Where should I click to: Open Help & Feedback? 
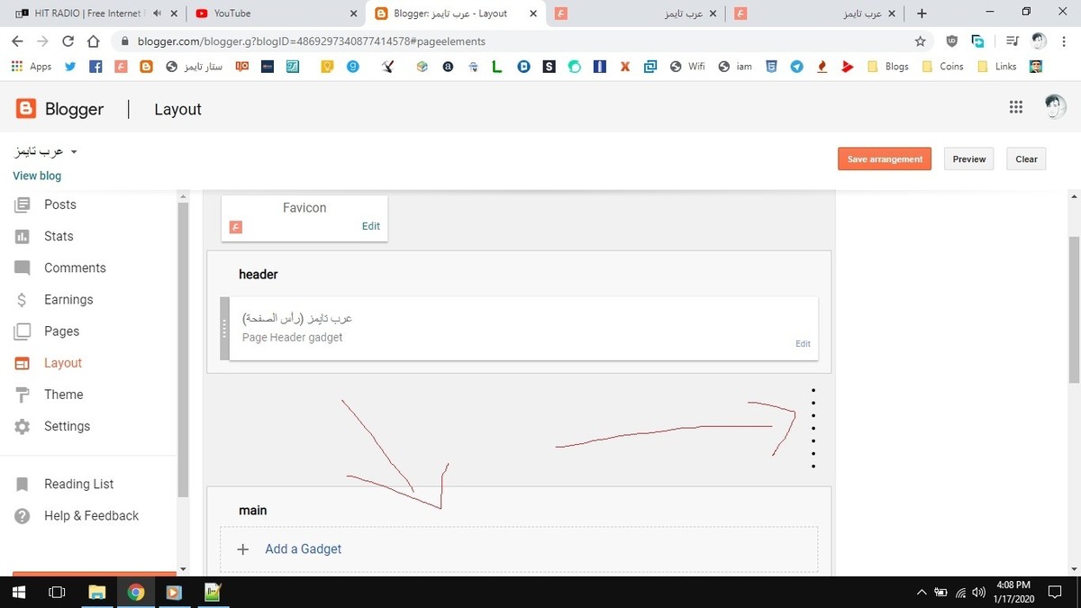point(91,515)
